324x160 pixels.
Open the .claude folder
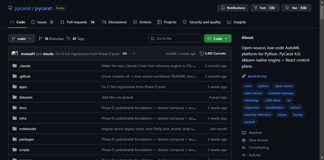coord(25,66)
